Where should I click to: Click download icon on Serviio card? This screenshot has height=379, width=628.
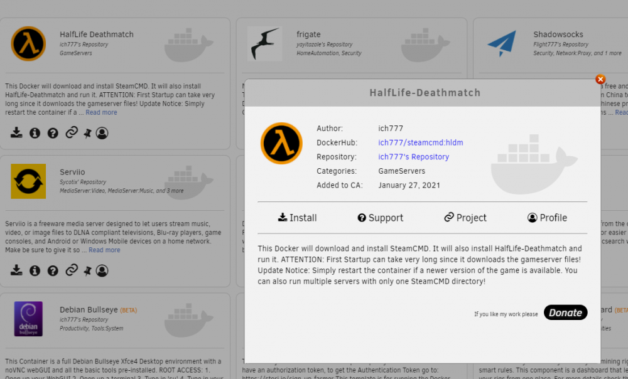click(16, 270)
